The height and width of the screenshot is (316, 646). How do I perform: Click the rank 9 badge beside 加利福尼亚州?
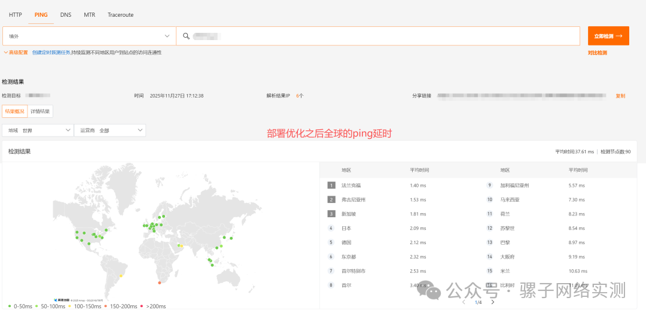[x=490, y=186]
